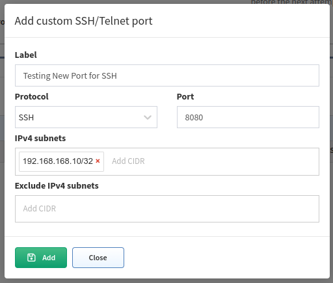Focus the Label text field

(167, 75)
